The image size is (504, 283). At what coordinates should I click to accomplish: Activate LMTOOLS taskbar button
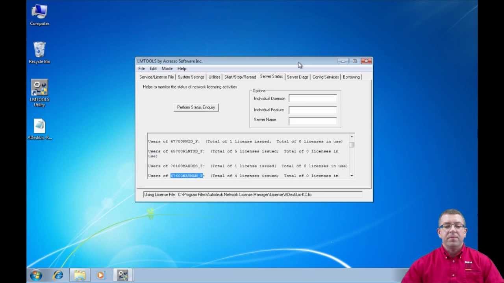(123, 275)
